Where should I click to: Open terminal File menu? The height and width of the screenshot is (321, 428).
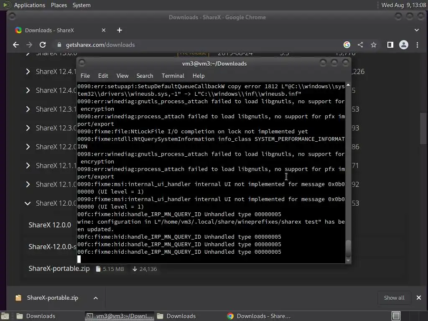coord(85,76)
